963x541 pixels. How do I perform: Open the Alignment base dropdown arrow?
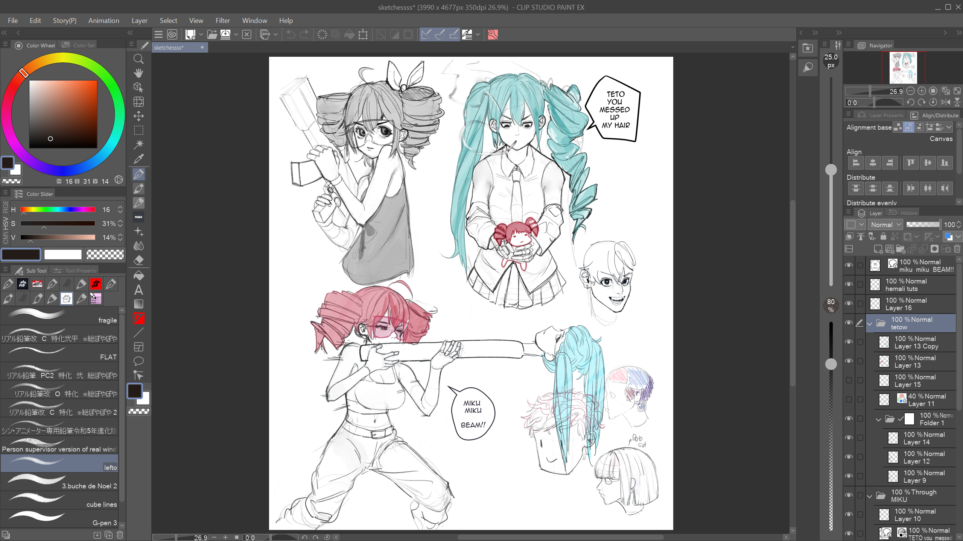[949, 127]
